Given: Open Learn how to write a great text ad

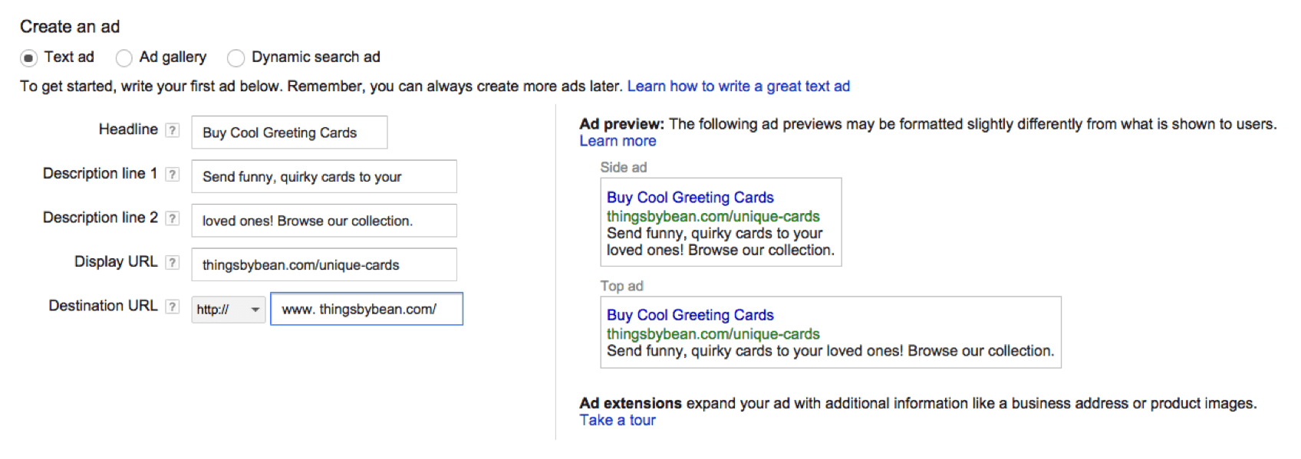Looking at the screenshot, I should 738,87.
